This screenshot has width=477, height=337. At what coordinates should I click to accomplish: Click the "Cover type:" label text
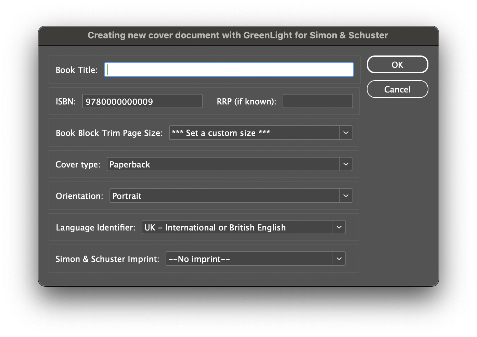(x=78, y=164)
